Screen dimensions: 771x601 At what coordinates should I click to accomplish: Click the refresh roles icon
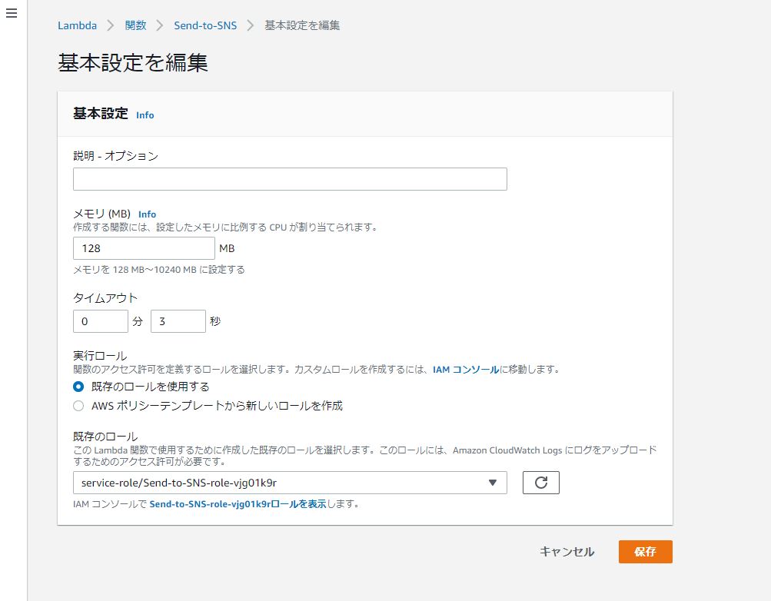tap(540, 483)
